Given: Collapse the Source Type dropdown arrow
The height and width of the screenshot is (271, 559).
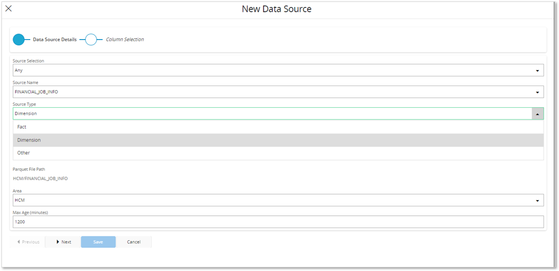Looking at the screenshot, I should click(537, 114).
